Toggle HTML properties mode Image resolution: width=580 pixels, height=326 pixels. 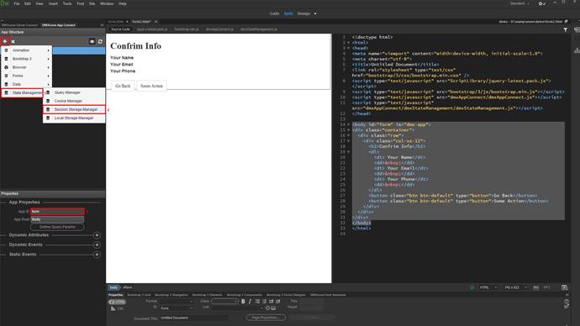coord(117,302)
